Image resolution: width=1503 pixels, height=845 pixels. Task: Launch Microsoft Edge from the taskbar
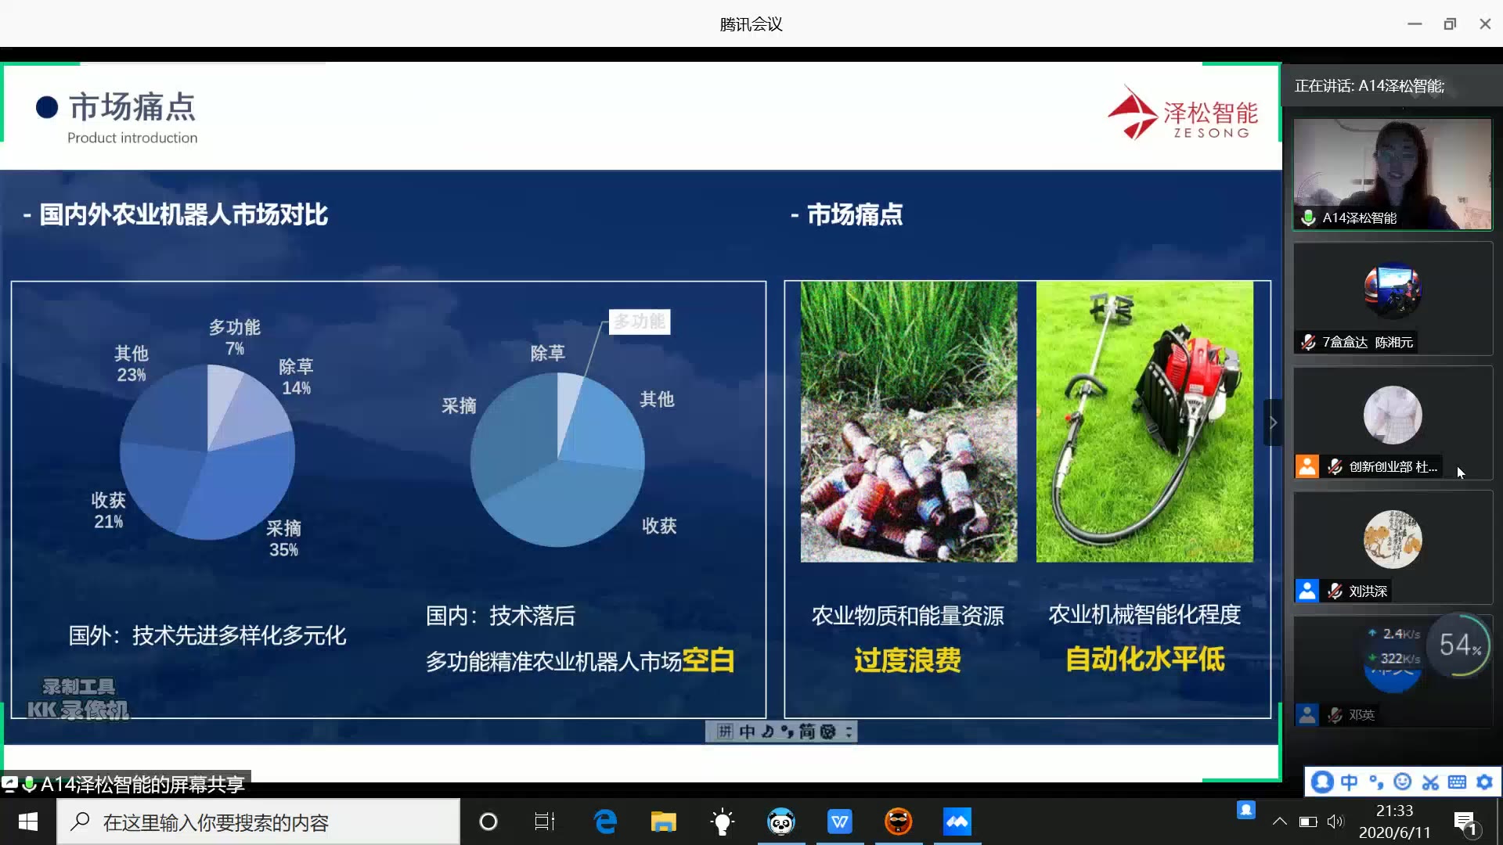click(x=605, y=822)
